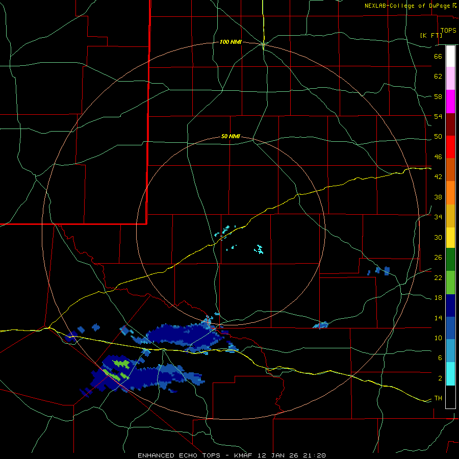Pick the bright orange legend swatch
The width and height of the screenshot is (459, 459).
click(450, 193)
